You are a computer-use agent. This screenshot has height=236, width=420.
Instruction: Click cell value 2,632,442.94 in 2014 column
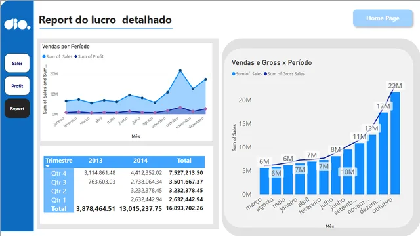coord(146,199)
